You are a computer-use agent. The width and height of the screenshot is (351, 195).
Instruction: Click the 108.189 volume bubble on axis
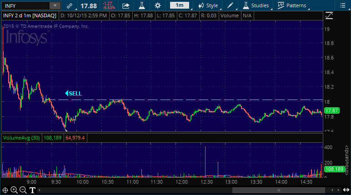point(334,169)
